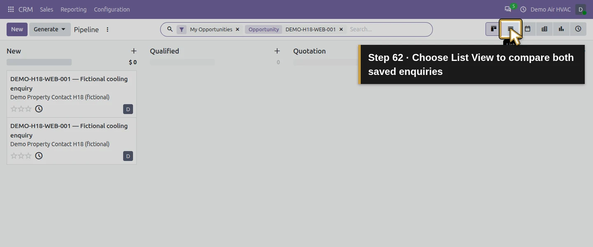Click the Qualified column progress bar

pyautogui.click(x=182, y=62)
